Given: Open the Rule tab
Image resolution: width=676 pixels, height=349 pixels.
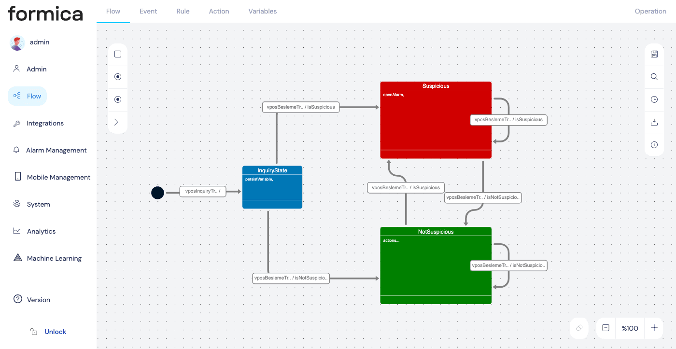Looking at the screenshot, I should pyautogui.click(x=183, y=11).
